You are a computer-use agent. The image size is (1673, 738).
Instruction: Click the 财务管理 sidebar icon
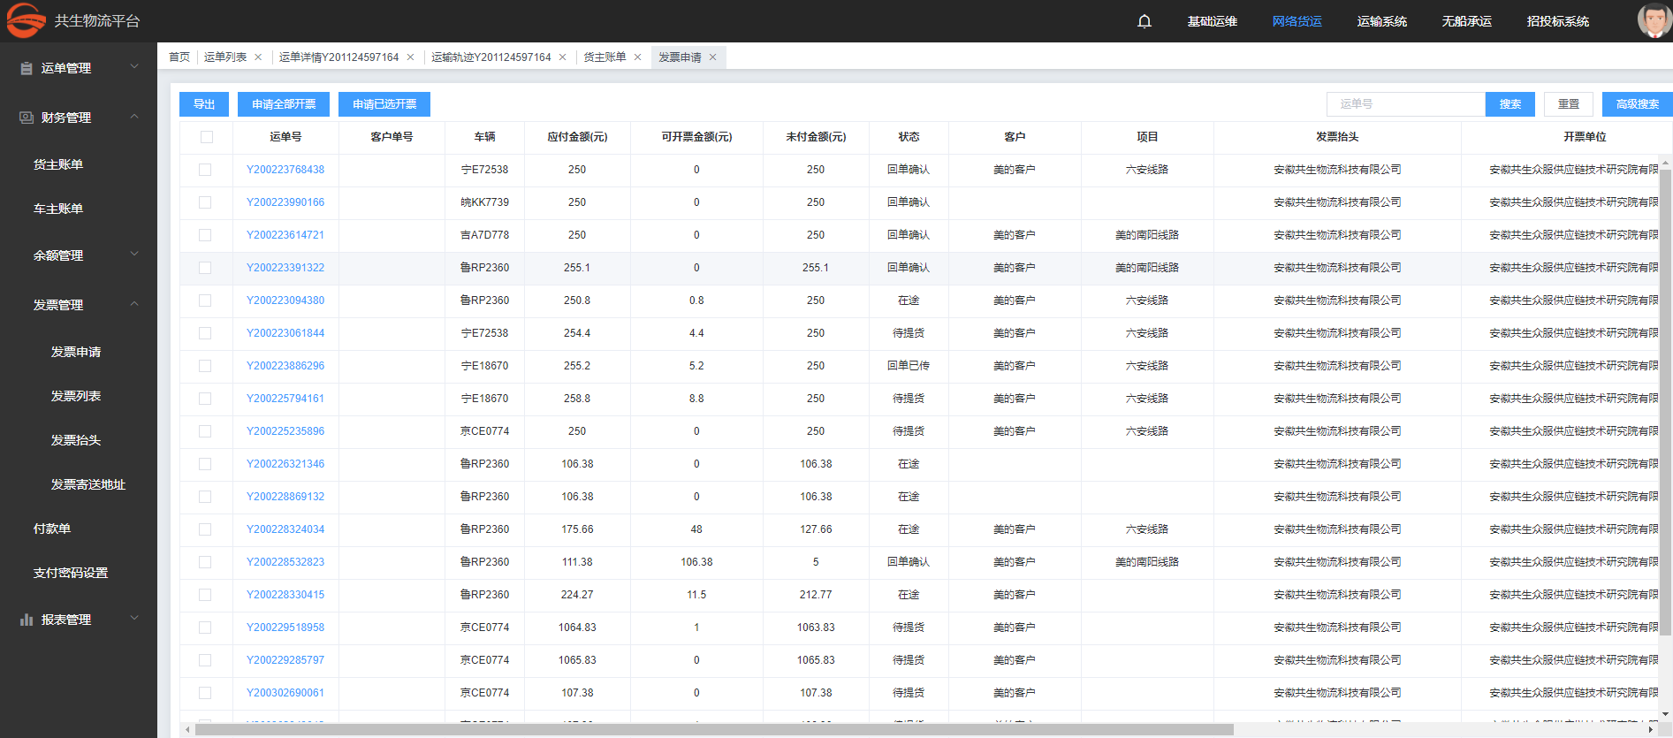[27, 118]
